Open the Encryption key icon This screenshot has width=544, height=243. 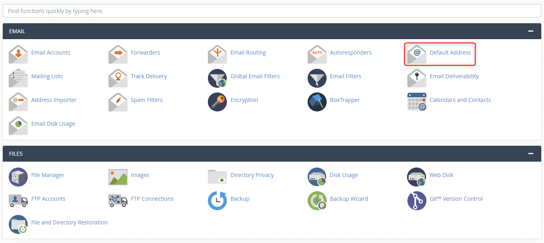coord(217,102)
